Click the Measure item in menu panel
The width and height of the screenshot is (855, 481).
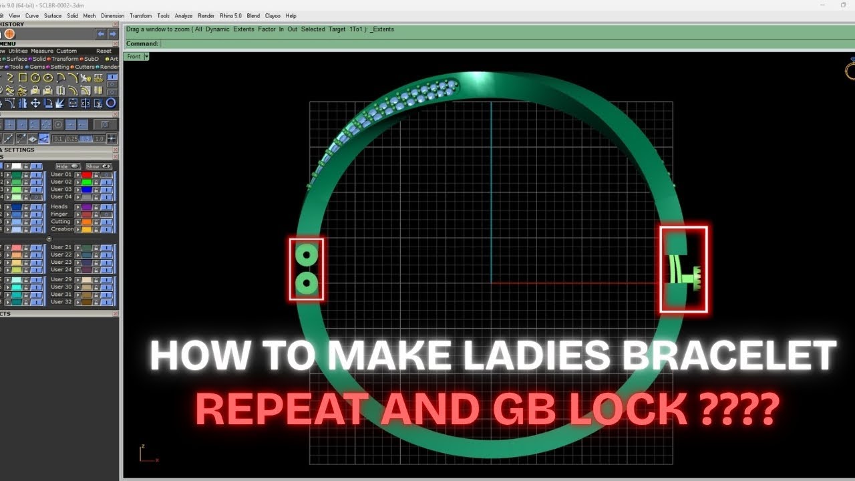[x=42, y=51]
